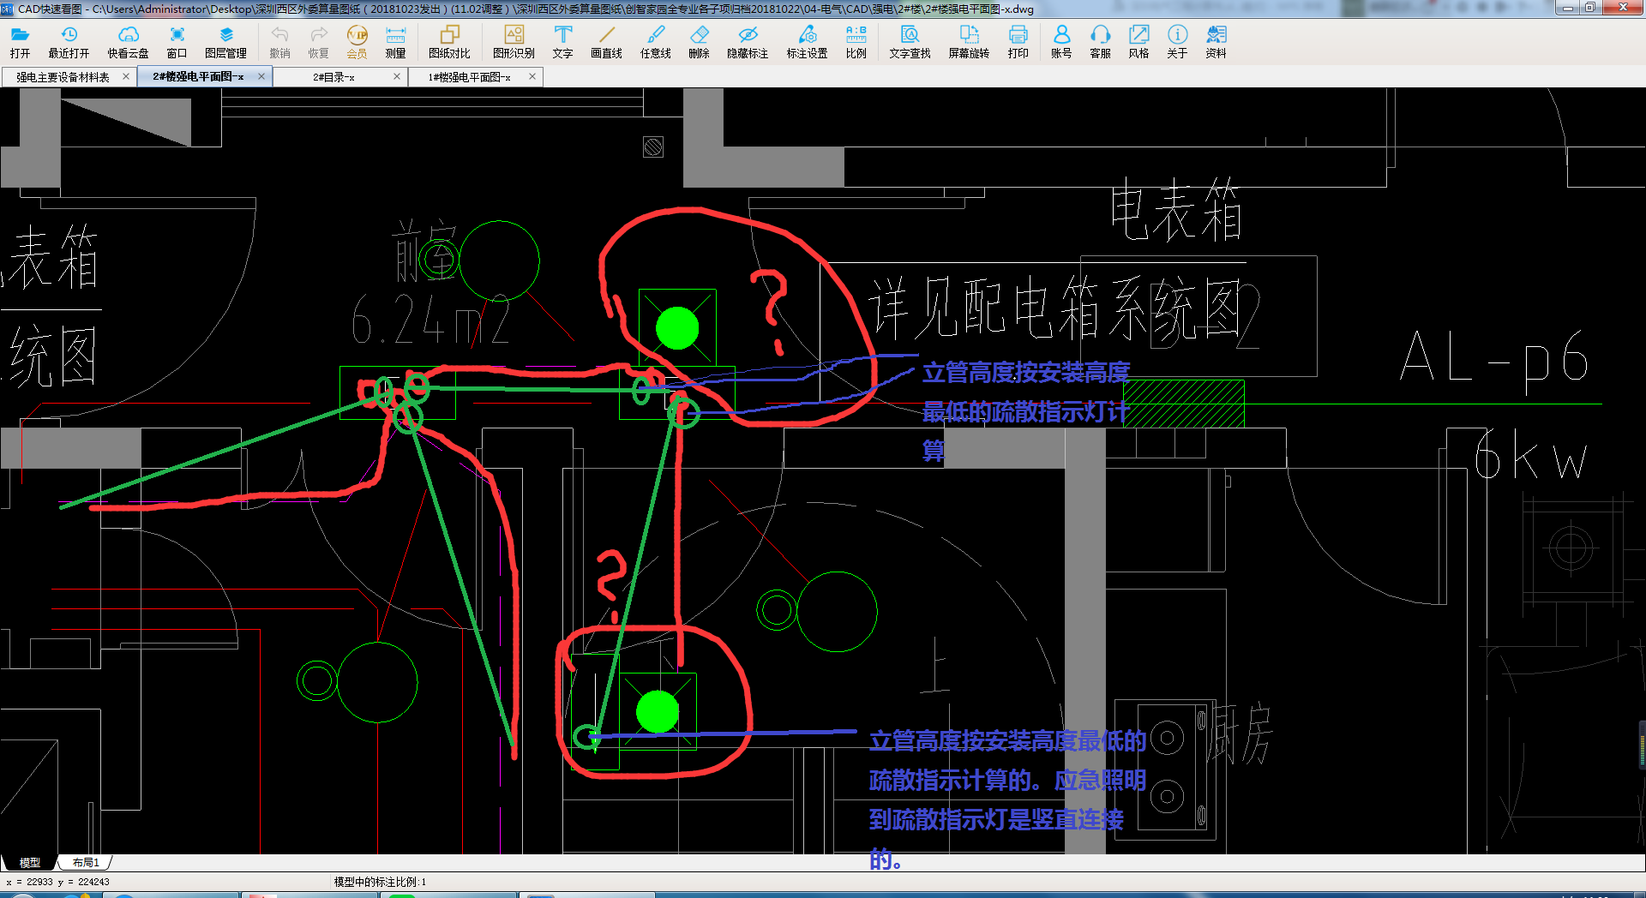Screen dimensions: 1646x898
Task: Select the 模型 model space tab
Action: click(30, 863)
